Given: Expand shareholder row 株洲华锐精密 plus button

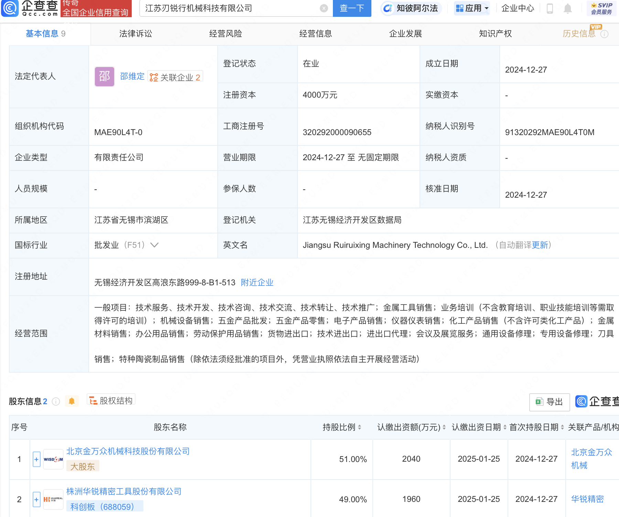Looking at the screenshot, I should click(x=36, y=499).
